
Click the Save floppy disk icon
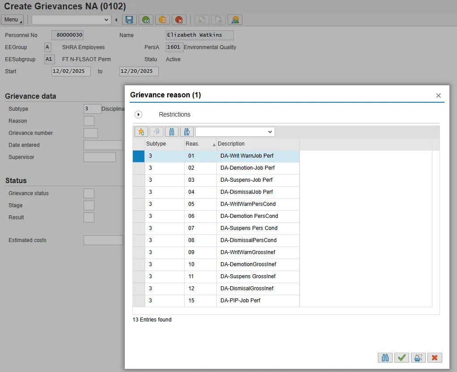(x=129, y=20)
